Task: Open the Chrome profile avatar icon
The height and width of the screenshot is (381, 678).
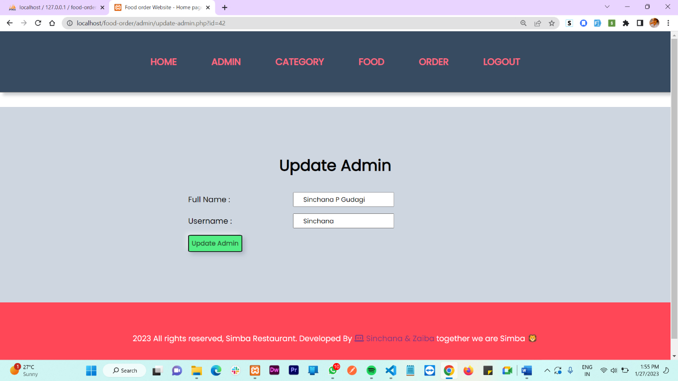Action: (x=654, y=23)
